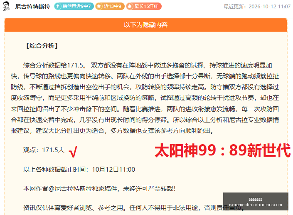293x215 pixels.
Task: Select the 【综合分析】 heading
Action: click(x=42, y=45)
